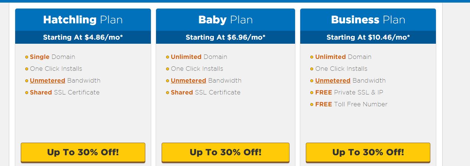Screen dimensions: 470x166
Task: Select the Baby Plan heading
Action: pyautogui.click(x=225, y=20)
